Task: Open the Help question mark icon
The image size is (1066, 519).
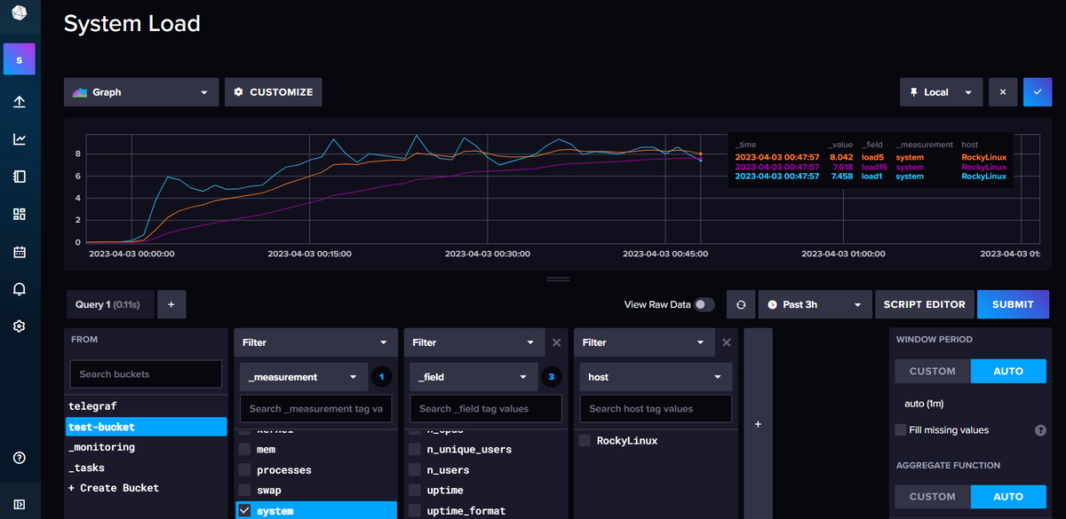Action: (19, 457)
